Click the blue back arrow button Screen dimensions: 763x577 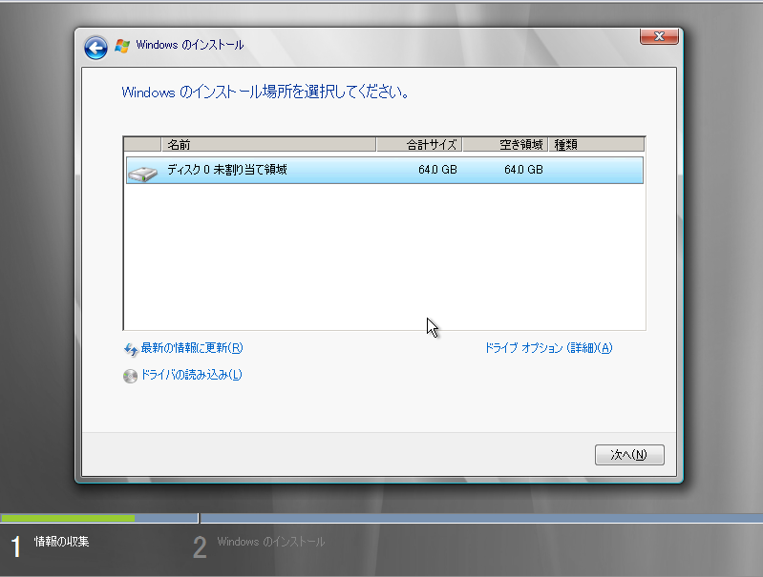coord(95,48)
